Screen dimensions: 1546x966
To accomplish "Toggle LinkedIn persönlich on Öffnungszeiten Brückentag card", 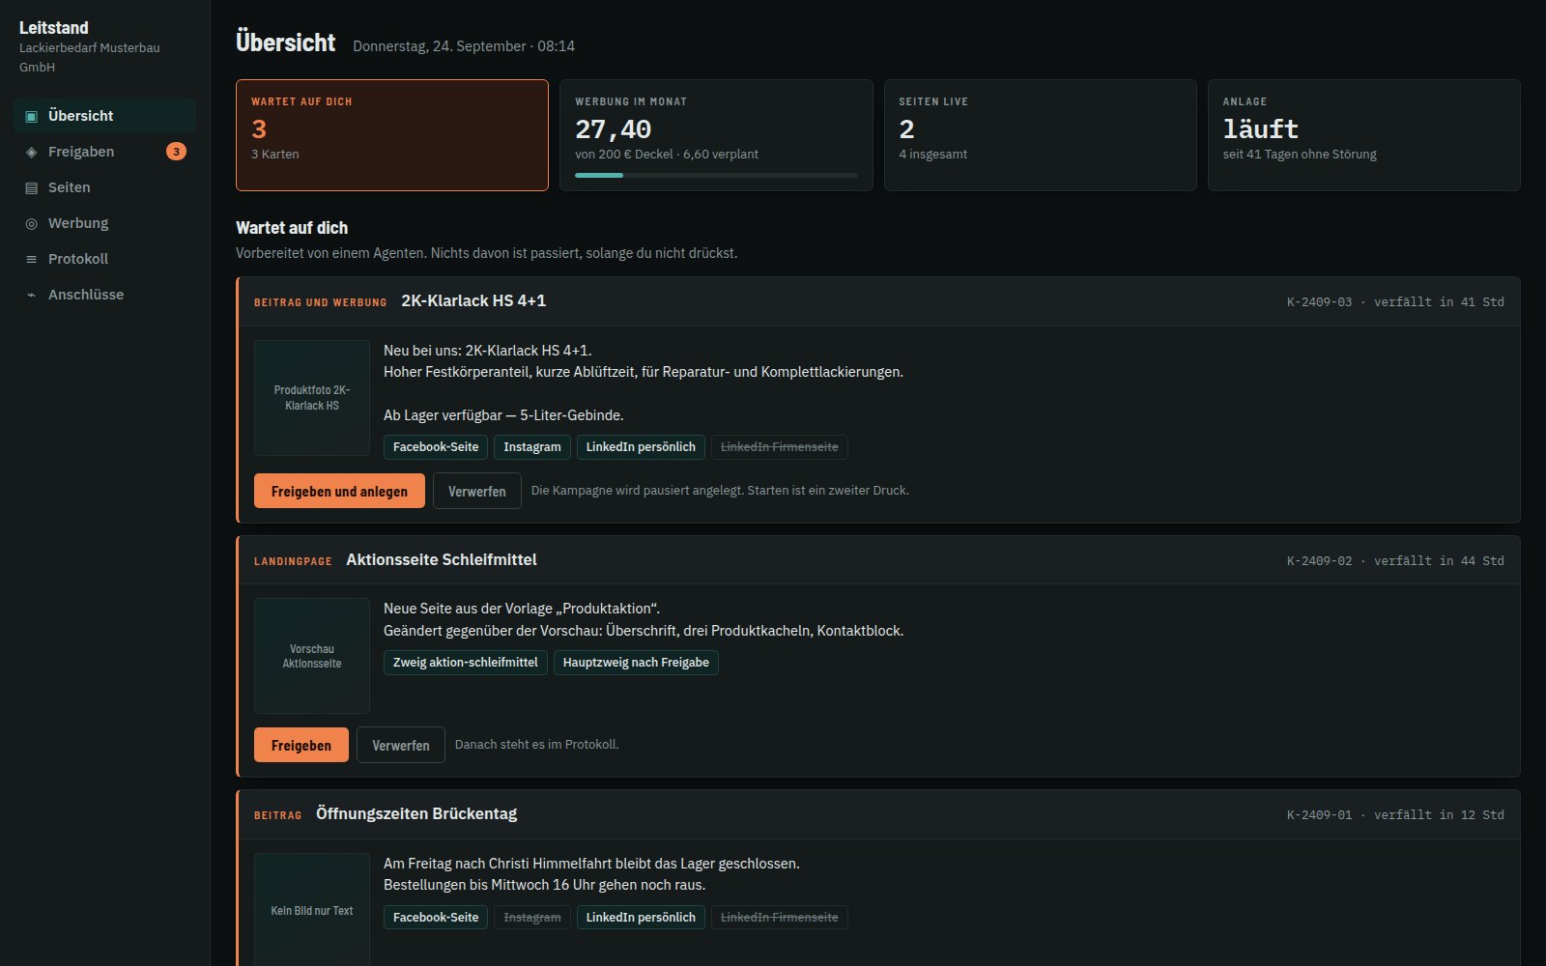I will pos(641,918).
